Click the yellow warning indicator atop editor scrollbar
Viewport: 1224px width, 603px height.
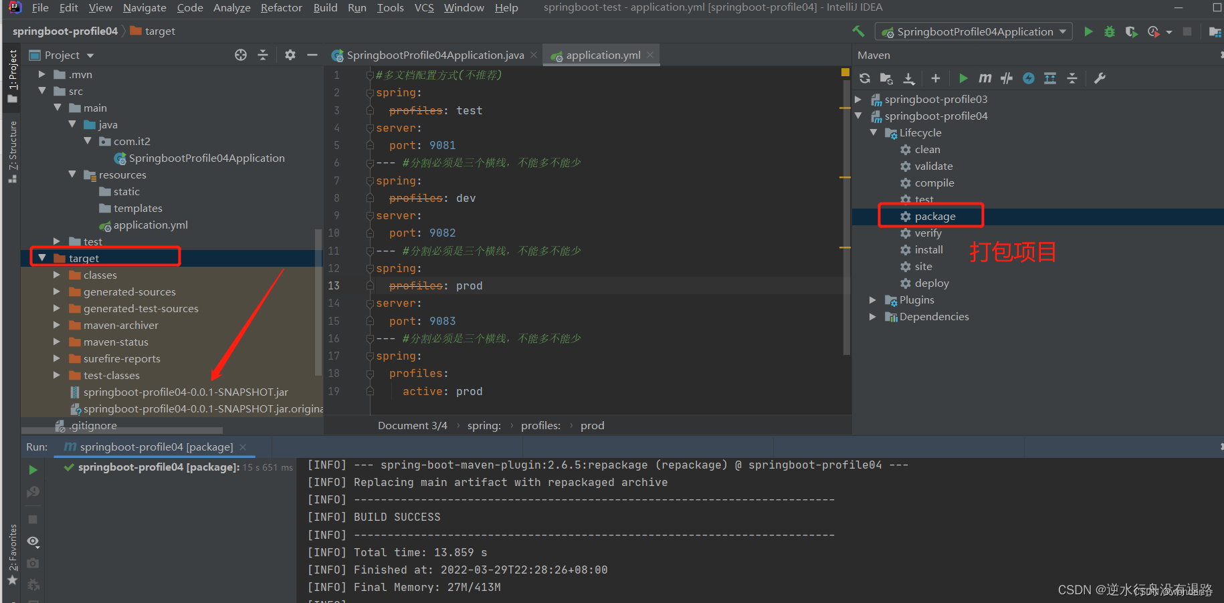845,72
